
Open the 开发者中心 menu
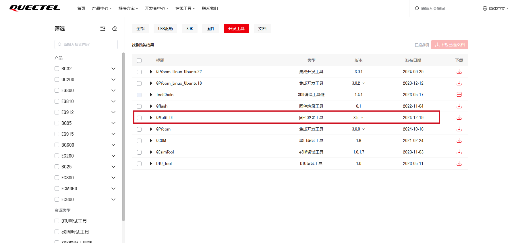pos(157,8)
